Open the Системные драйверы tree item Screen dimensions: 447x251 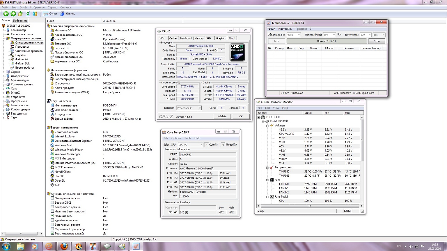(x=29, y=51)
